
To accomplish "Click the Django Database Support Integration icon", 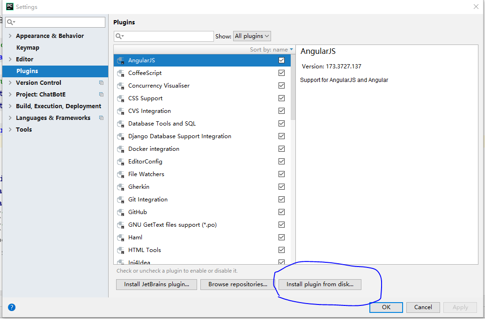I will (121, 136).
